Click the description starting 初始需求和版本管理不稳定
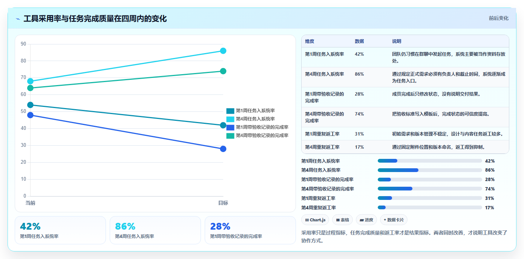524x259 pixels. (x=447, y=134)
